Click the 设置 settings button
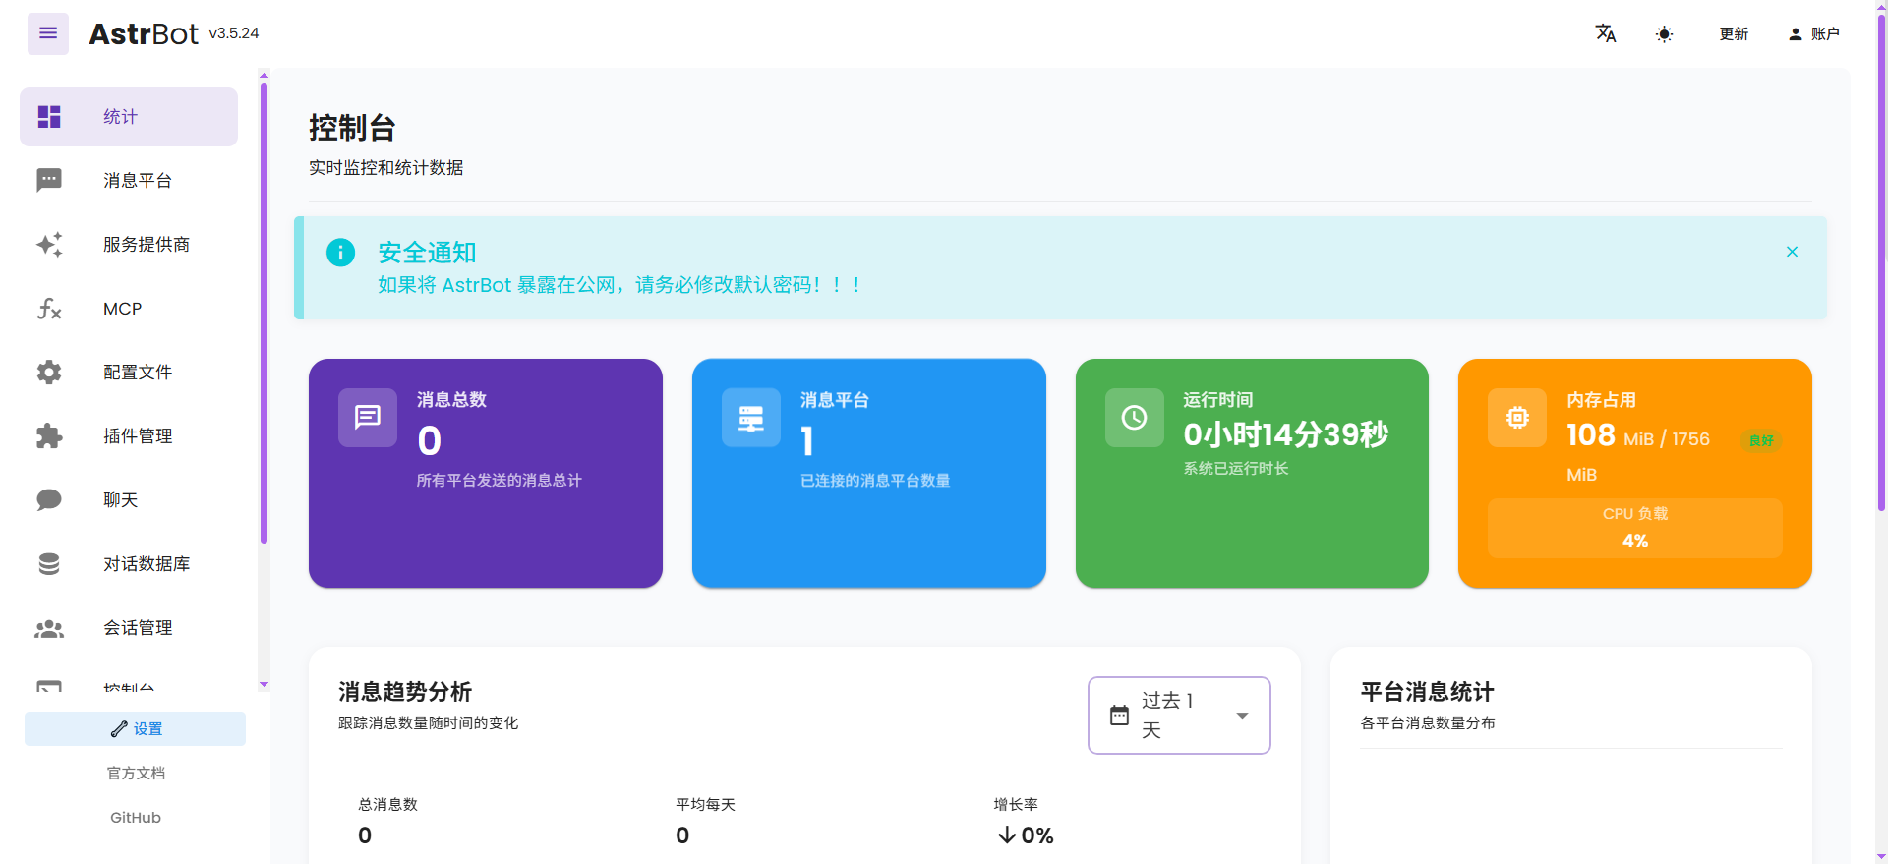 (x=136, y=728)
